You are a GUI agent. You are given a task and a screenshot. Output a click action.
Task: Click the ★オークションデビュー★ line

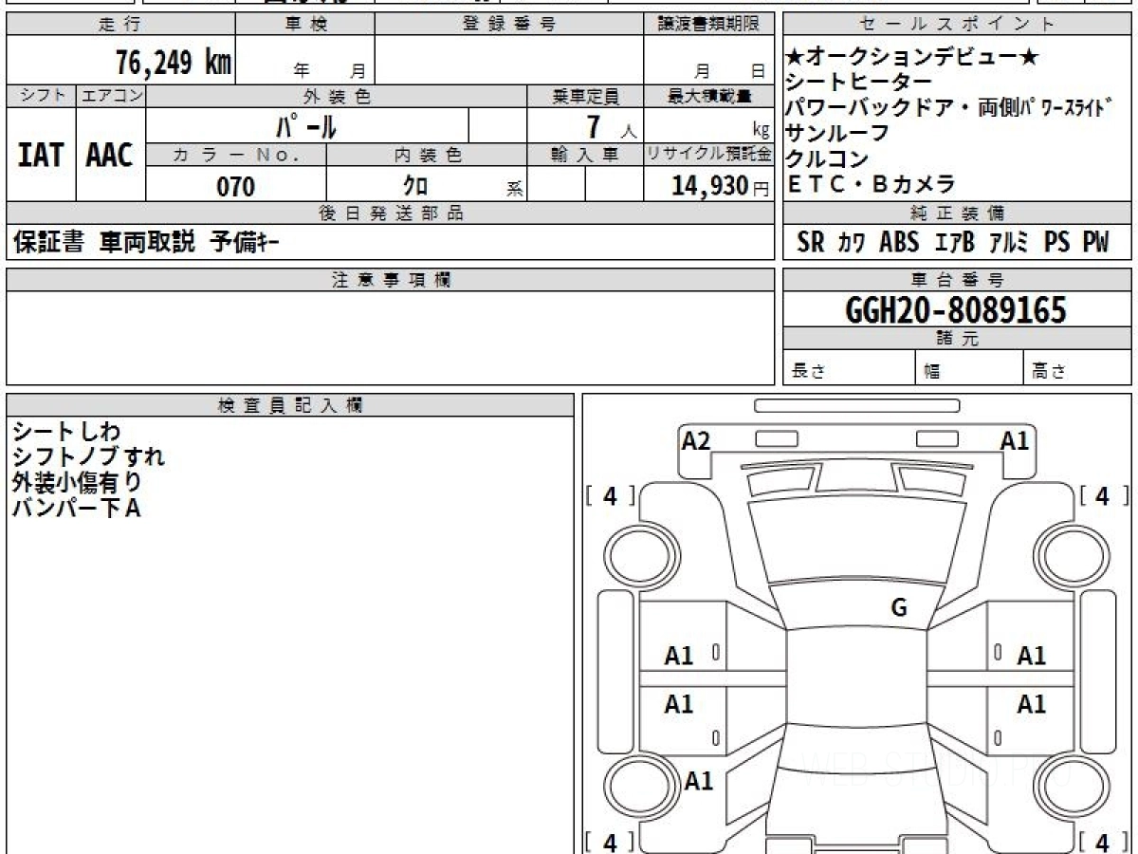[x=912, y=58]
